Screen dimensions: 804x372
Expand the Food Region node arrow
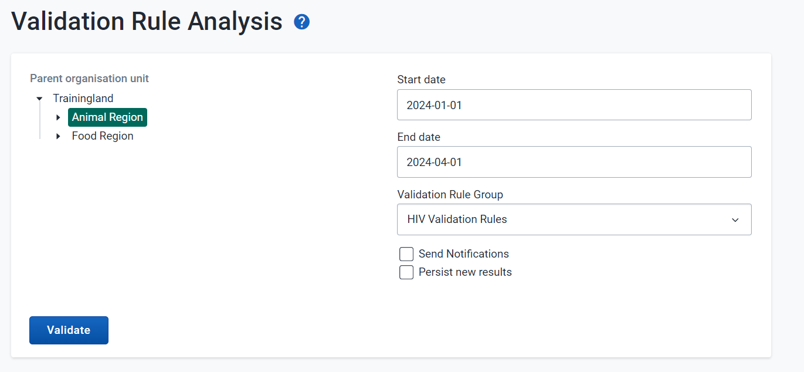point(58,136)
